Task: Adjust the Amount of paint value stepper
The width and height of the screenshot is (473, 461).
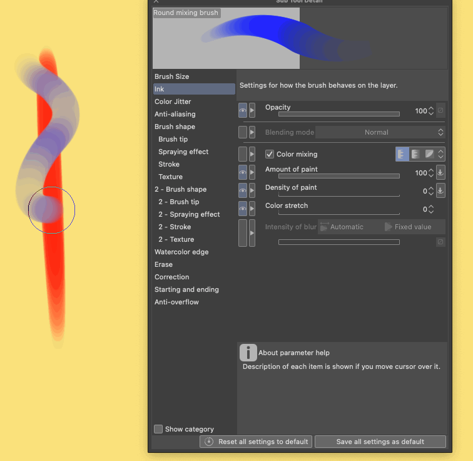Action: (431, 173)
